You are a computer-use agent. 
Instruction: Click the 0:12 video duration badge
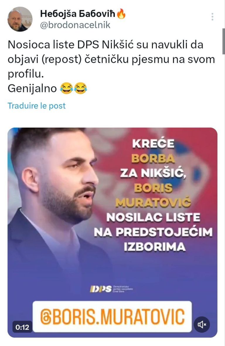[x=22, y=327]
